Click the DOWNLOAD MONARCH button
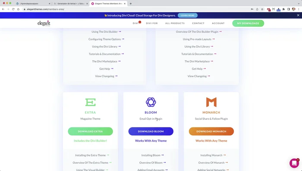The image size is (302, 171). (x=211, y=131)
